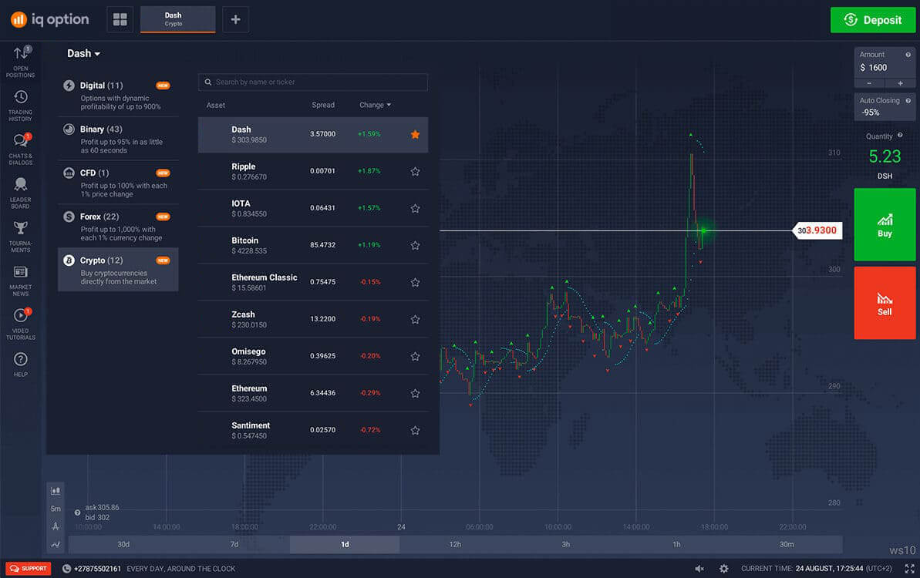
Task: Open the chart indicators icon
Action: pyautogui.click(x=56, y=545)
